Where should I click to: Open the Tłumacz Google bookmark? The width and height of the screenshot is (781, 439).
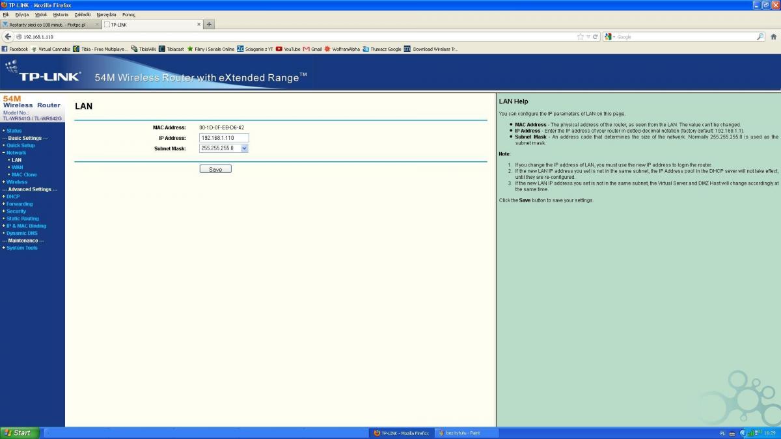point(382,49)
